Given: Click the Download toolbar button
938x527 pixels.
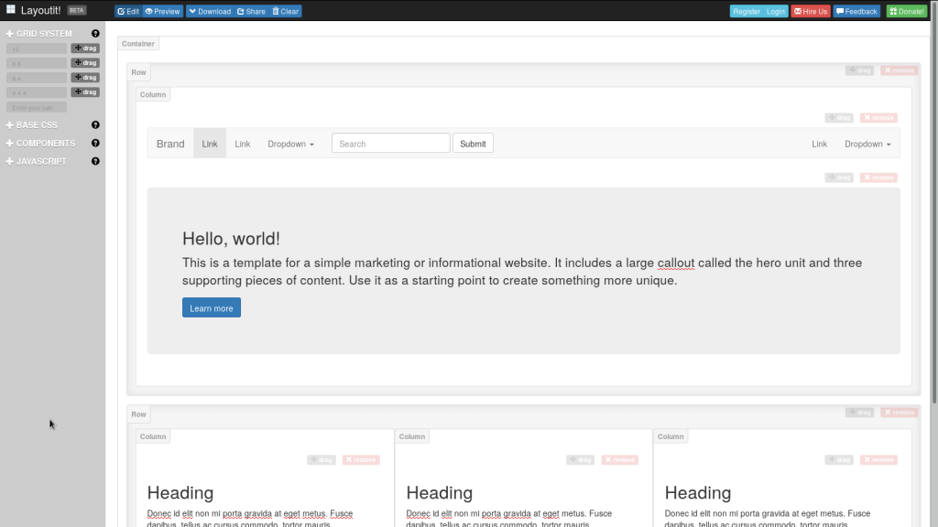Looking at the screenshot, I should coord(210,12).
